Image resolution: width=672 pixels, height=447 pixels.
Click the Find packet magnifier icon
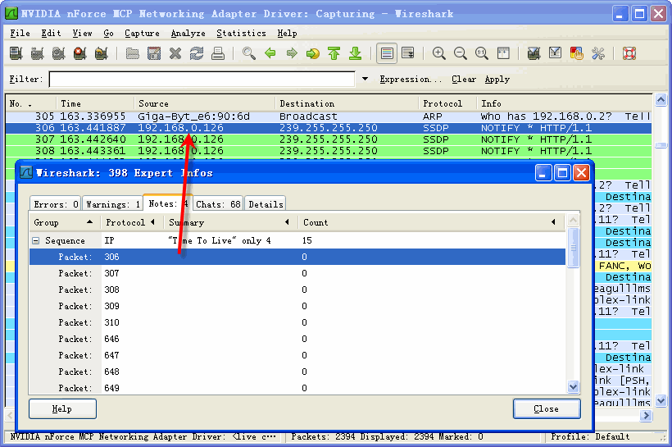pyautogui.click(x=249, y=54)
